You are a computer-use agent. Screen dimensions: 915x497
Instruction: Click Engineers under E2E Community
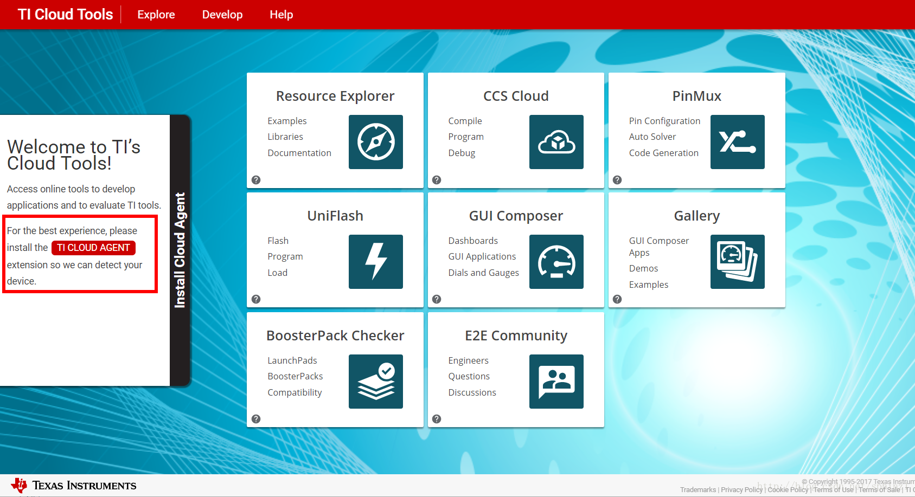point(468,360)
